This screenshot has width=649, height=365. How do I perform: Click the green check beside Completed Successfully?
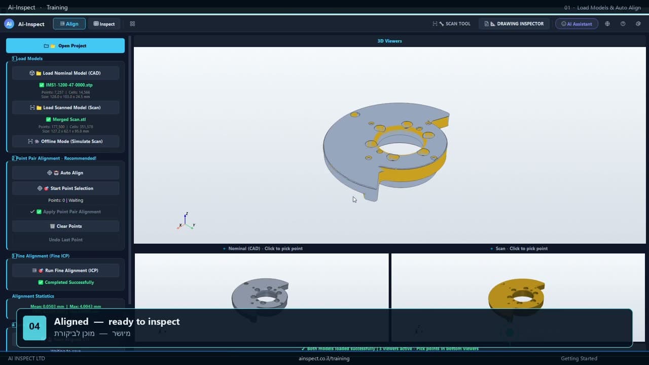(41, 282)
